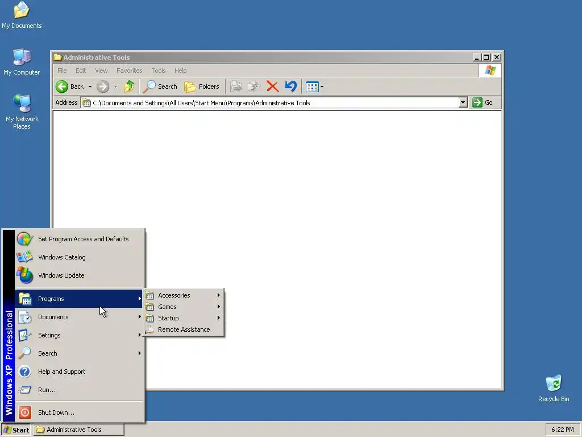This screenshot has width=582, height=437.
Task: Click the Forward arrow in Explorer toolbar
Action: coord(103,86)
